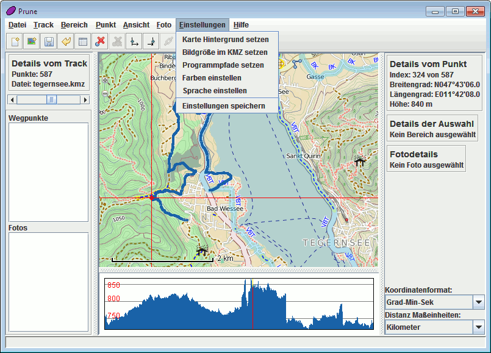Expand the Distanz Maßeinheiten dropdown
This screenshot has width=491, height=353.
click(478, 327)
